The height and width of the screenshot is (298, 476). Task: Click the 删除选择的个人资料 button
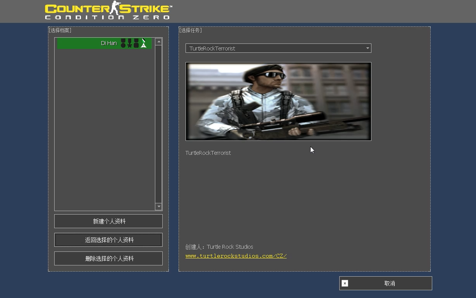point(108,258)
